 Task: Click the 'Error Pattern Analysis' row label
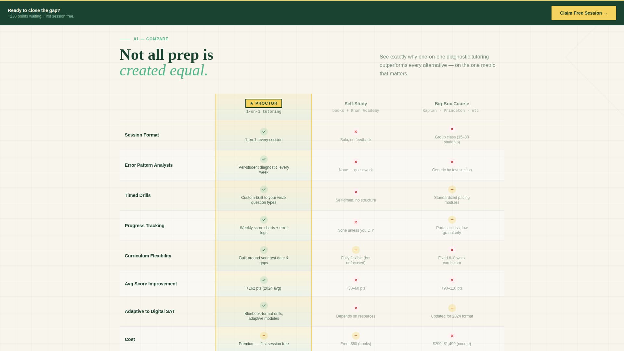149,165
